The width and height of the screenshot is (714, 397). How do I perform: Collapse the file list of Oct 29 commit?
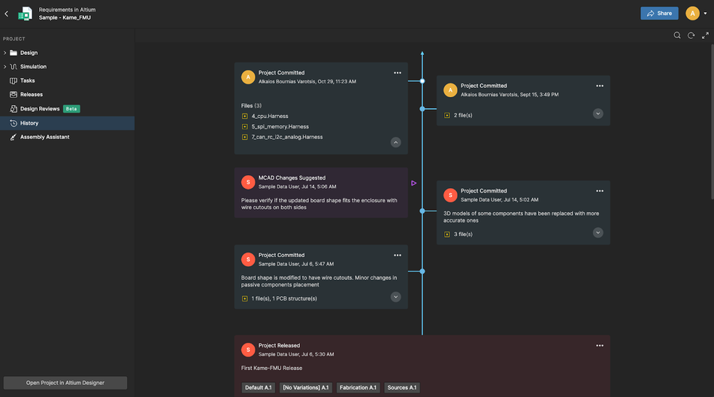coord(396,142)
